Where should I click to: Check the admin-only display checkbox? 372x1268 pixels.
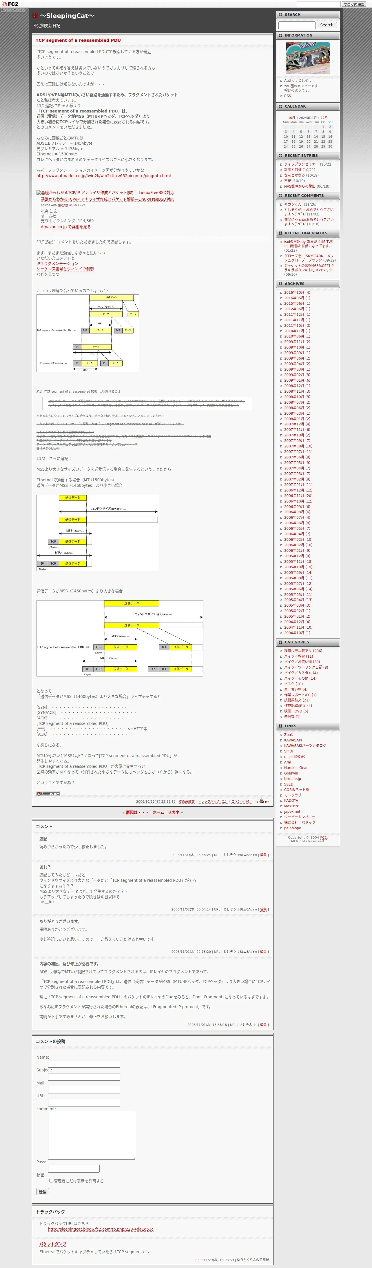[x=51, y=1180]
